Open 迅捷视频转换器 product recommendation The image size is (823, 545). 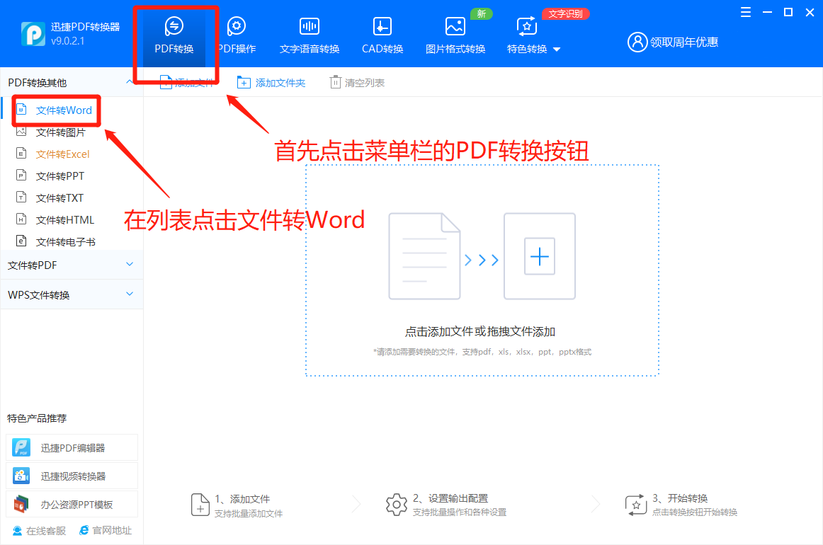pos(72,476)
